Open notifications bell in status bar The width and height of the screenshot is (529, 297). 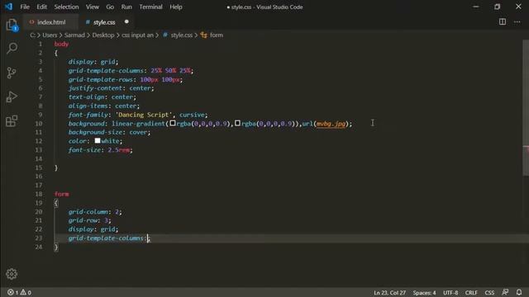tap(519, 292)
